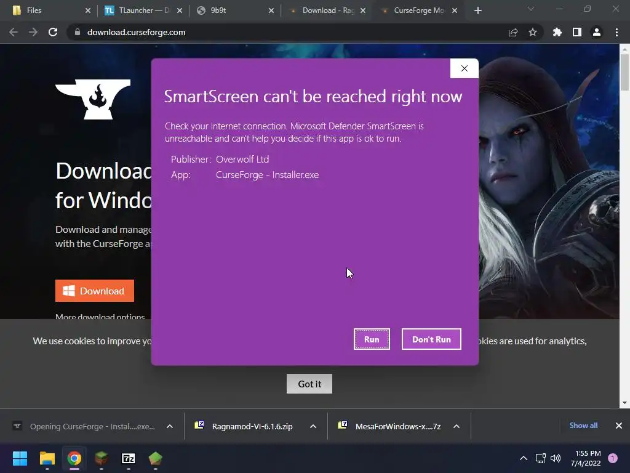Toggle Chrome side panel

click(x=577, y=32)
